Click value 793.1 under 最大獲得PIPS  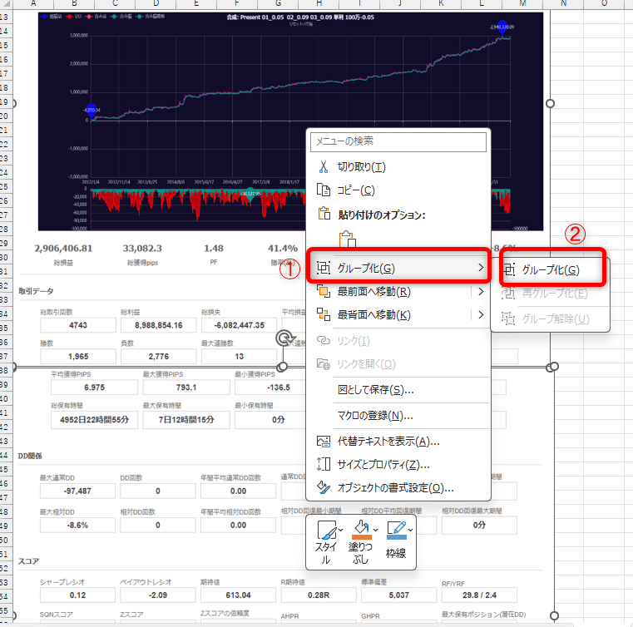coord(186,388)
